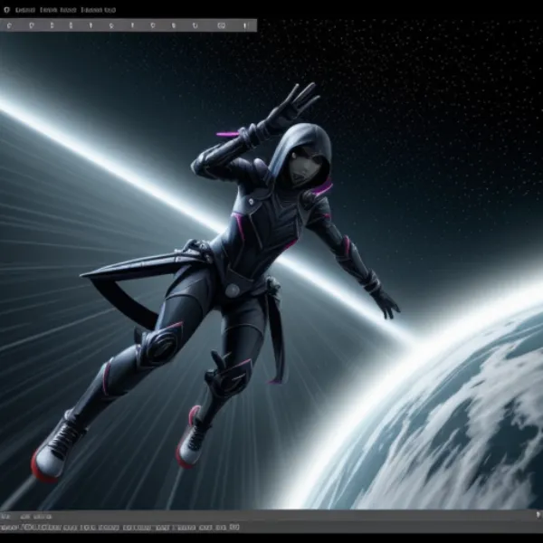
Task: Click the shield-shaped app icon in the title bar
Action: click(6, 10)
